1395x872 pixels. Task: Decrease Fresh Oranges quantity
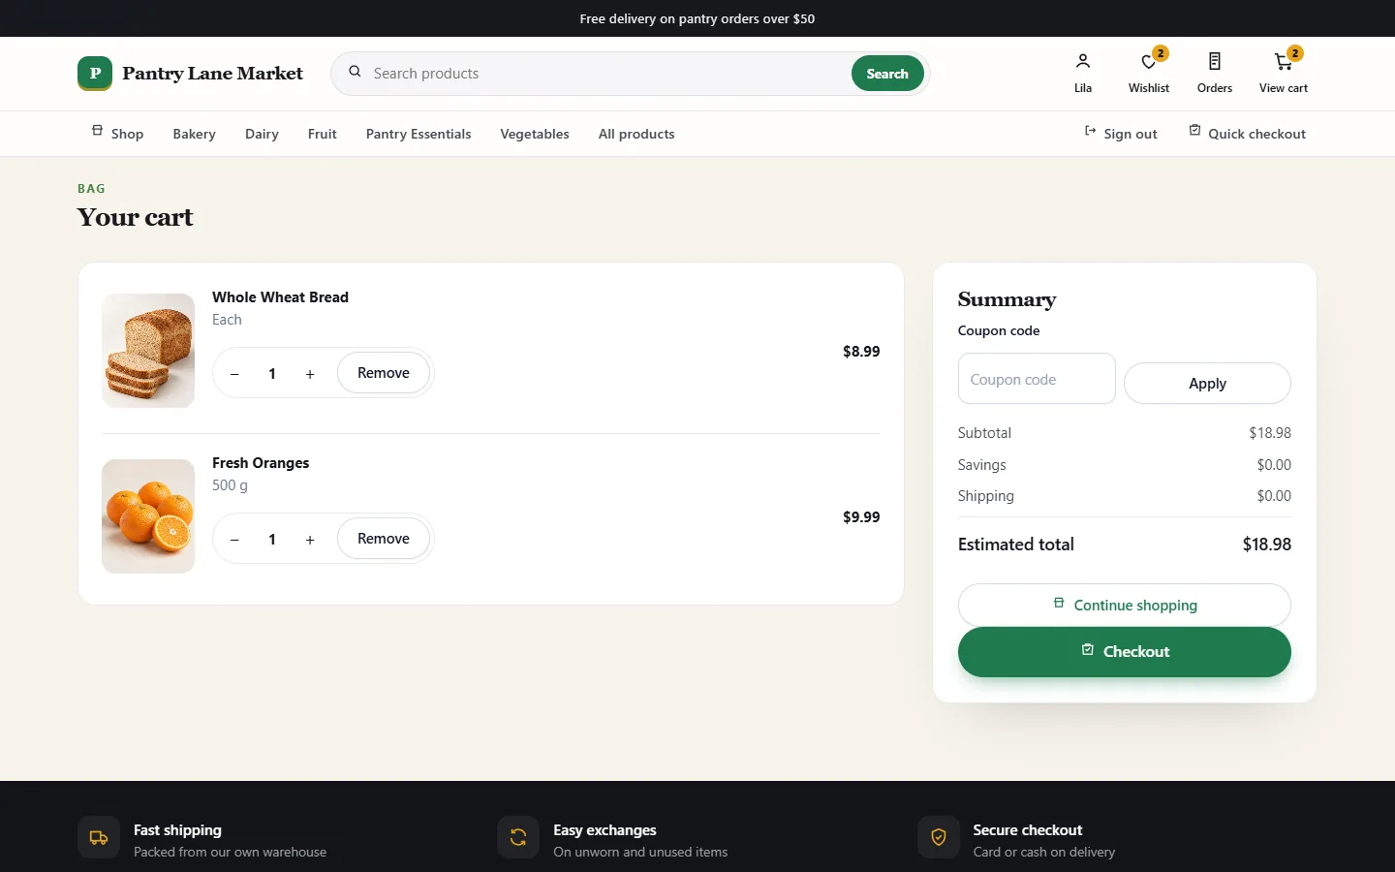(234, 540)
